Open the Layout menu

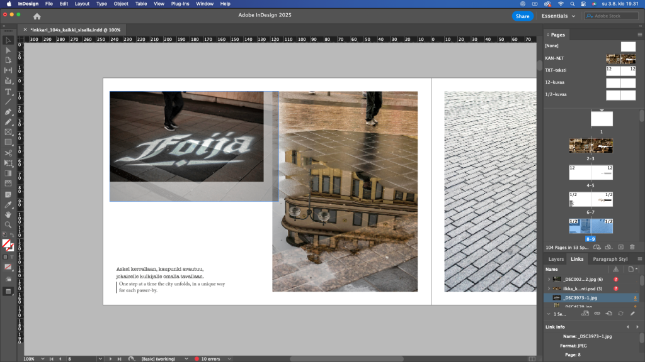pyautogui.click(x=82, y=4)
